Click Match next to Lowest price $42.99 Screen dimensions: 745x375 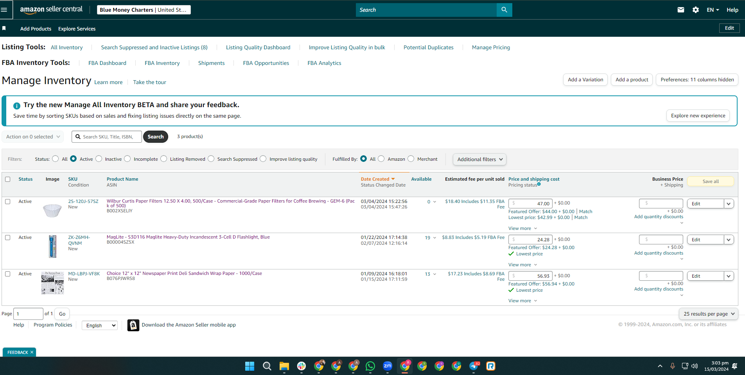coord(581,217)
